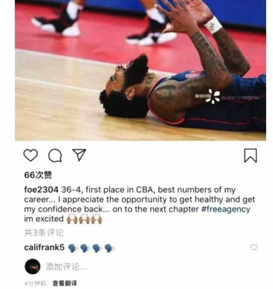273x289 pixels.
Task: Tap the profile avatar beside add comment
Action: (32, 266)
